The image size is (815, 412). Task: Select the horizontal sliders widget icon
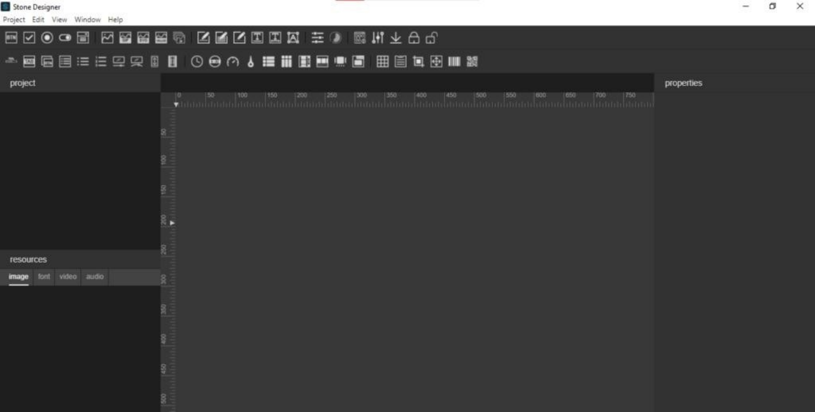316,38
